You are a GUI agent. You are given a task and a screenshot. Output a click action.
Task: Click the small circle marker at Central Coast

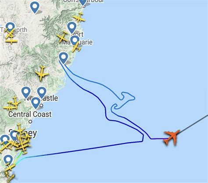tap(30, 122)
